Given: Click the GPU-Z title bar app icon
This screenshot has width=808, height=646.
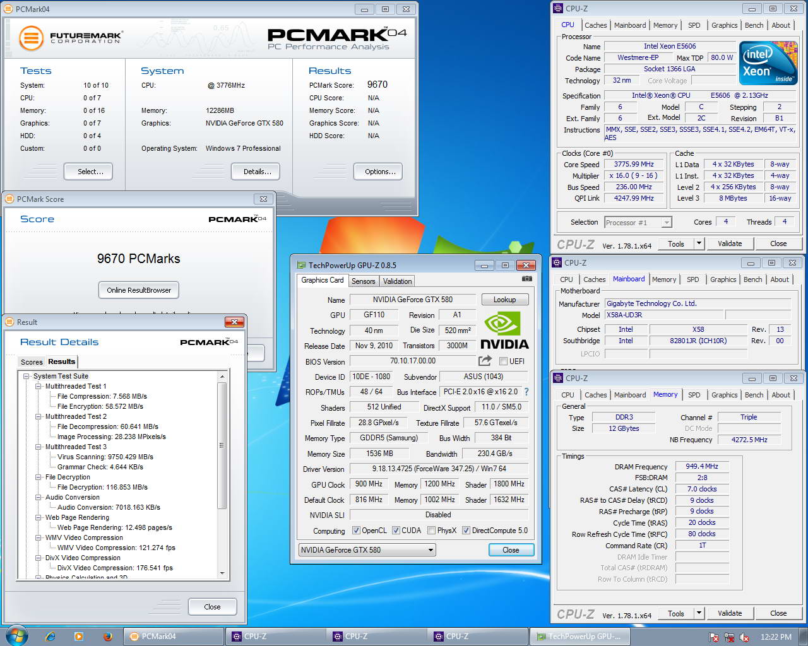Looking at the screenshot, I should click(302, 265).
